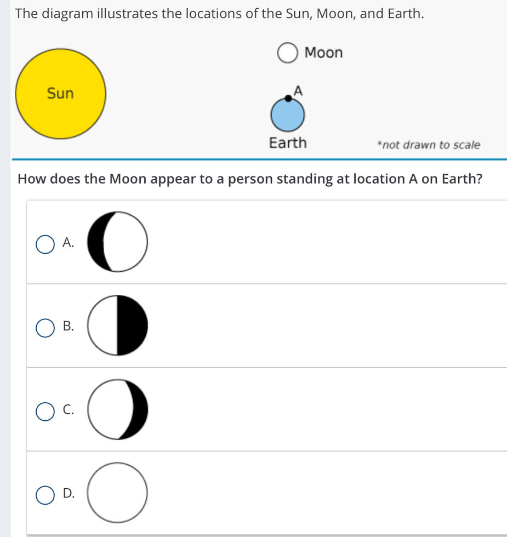Click the "A." answer letter label
This screenshot has width=507, height=537.
pos(69,242)
